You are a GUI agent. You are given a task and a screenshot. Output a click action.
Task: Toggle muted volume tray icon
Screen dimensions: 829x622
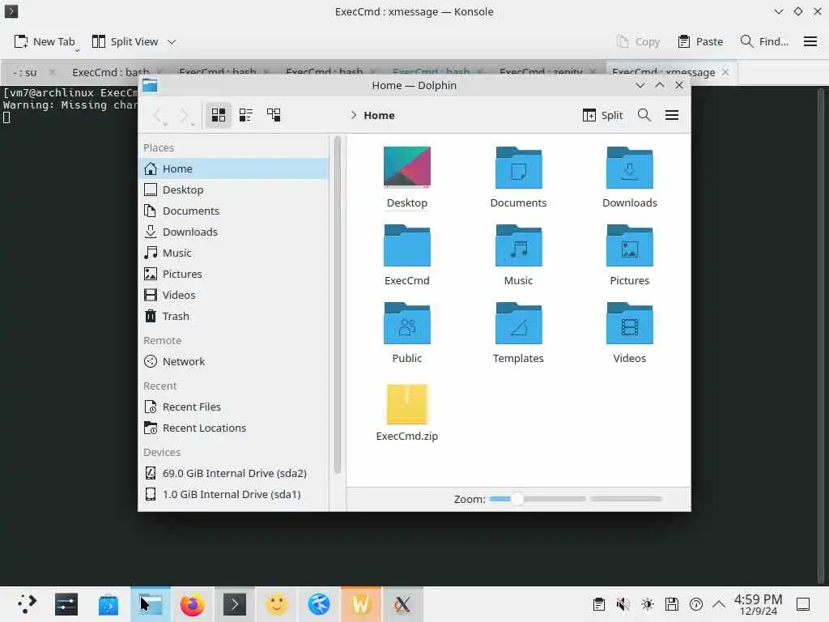click(x=623, y=604)
